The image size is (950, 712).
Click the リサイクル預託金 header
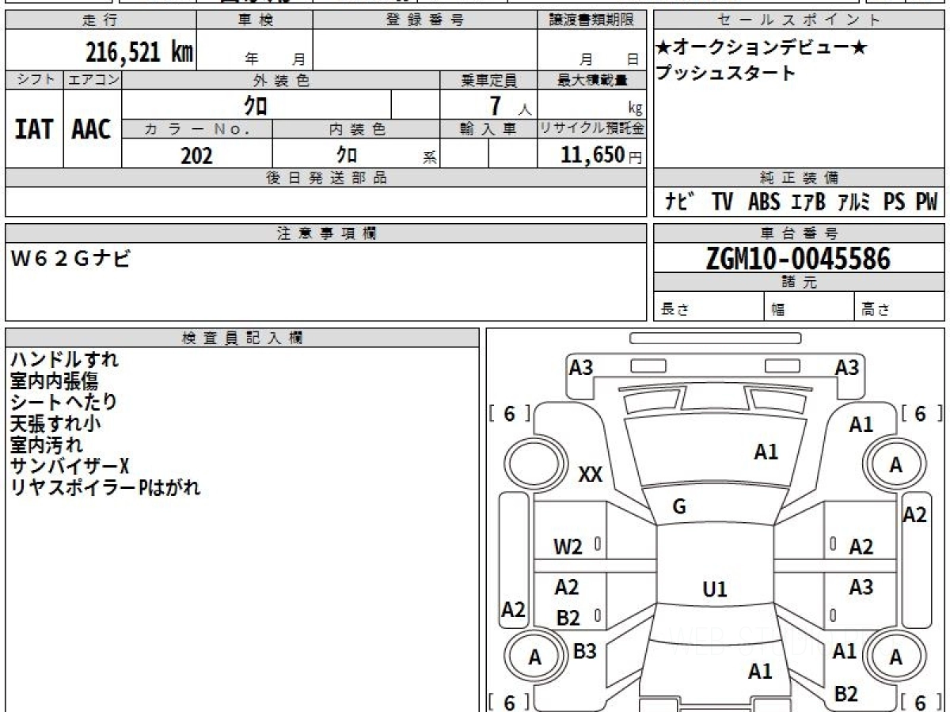click(592, 130)
